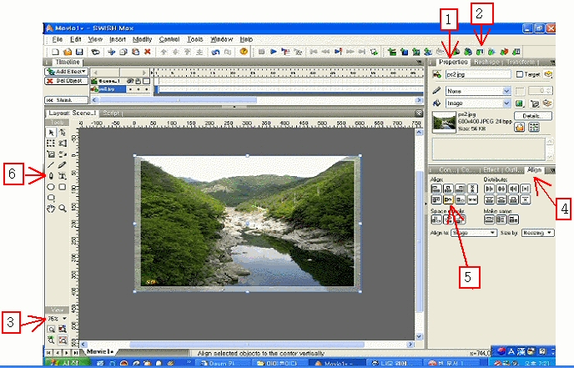This screenshot has width=574, height=368.
Task: Open the Insert menu
Action: coord(118,39)
